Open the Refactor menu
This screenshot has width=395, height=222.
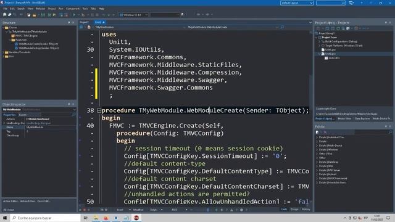click(40, 9)
